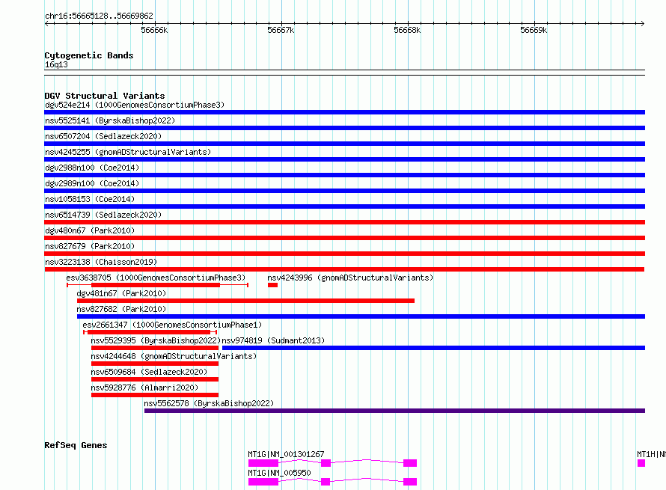This screenshot has height=490, width=666.
Task: Click the nsv827682 blue variant bar
Action: click(x=361, y=316)
